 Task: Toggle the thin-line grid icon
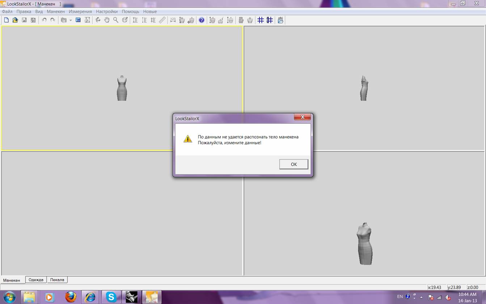pyautogui.click(x=261, y=20)
